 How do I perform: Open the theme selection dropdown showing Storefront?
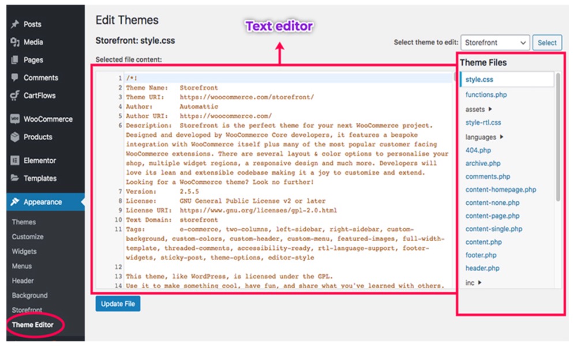(x=495, y=43)
